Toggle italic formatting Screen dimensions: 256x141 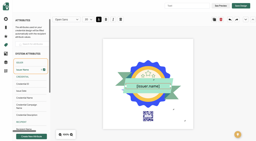tap(113, 19)
